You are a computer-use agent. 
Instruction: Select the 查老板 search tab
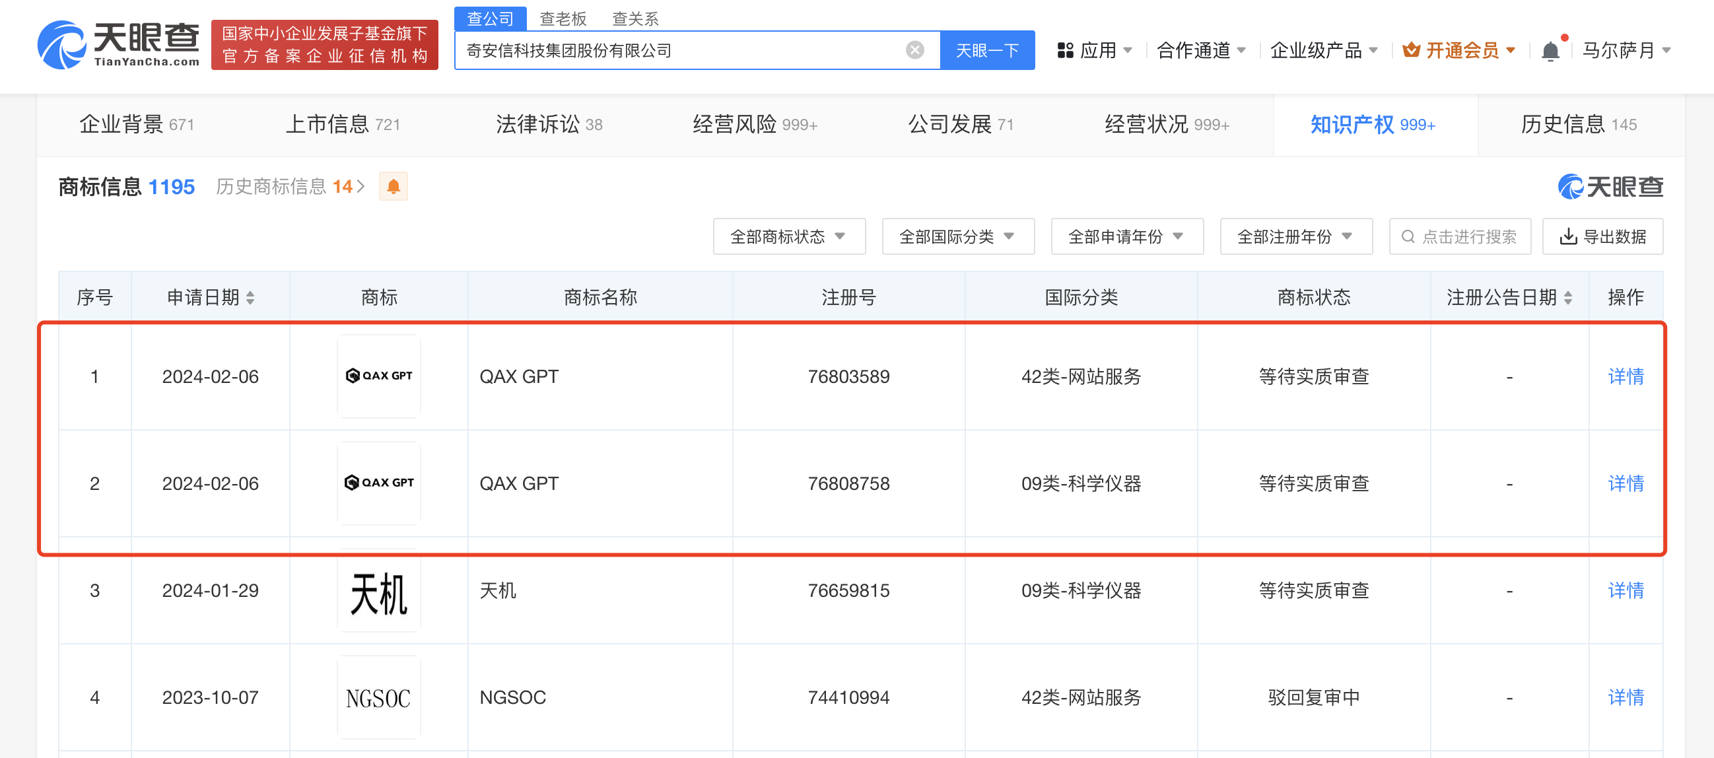click(563, 18)
